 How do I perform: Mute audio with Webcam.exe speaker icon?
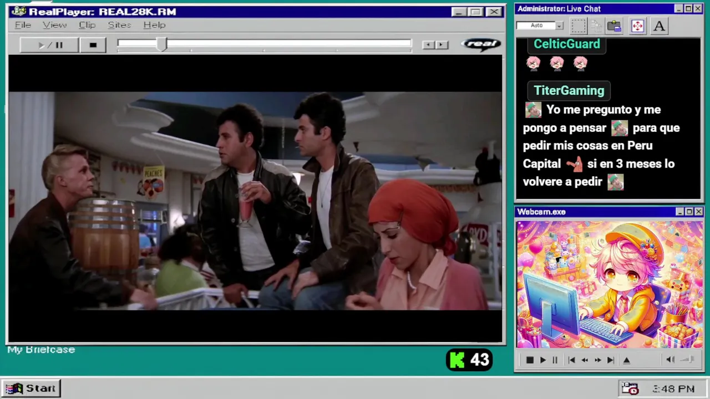670,360
